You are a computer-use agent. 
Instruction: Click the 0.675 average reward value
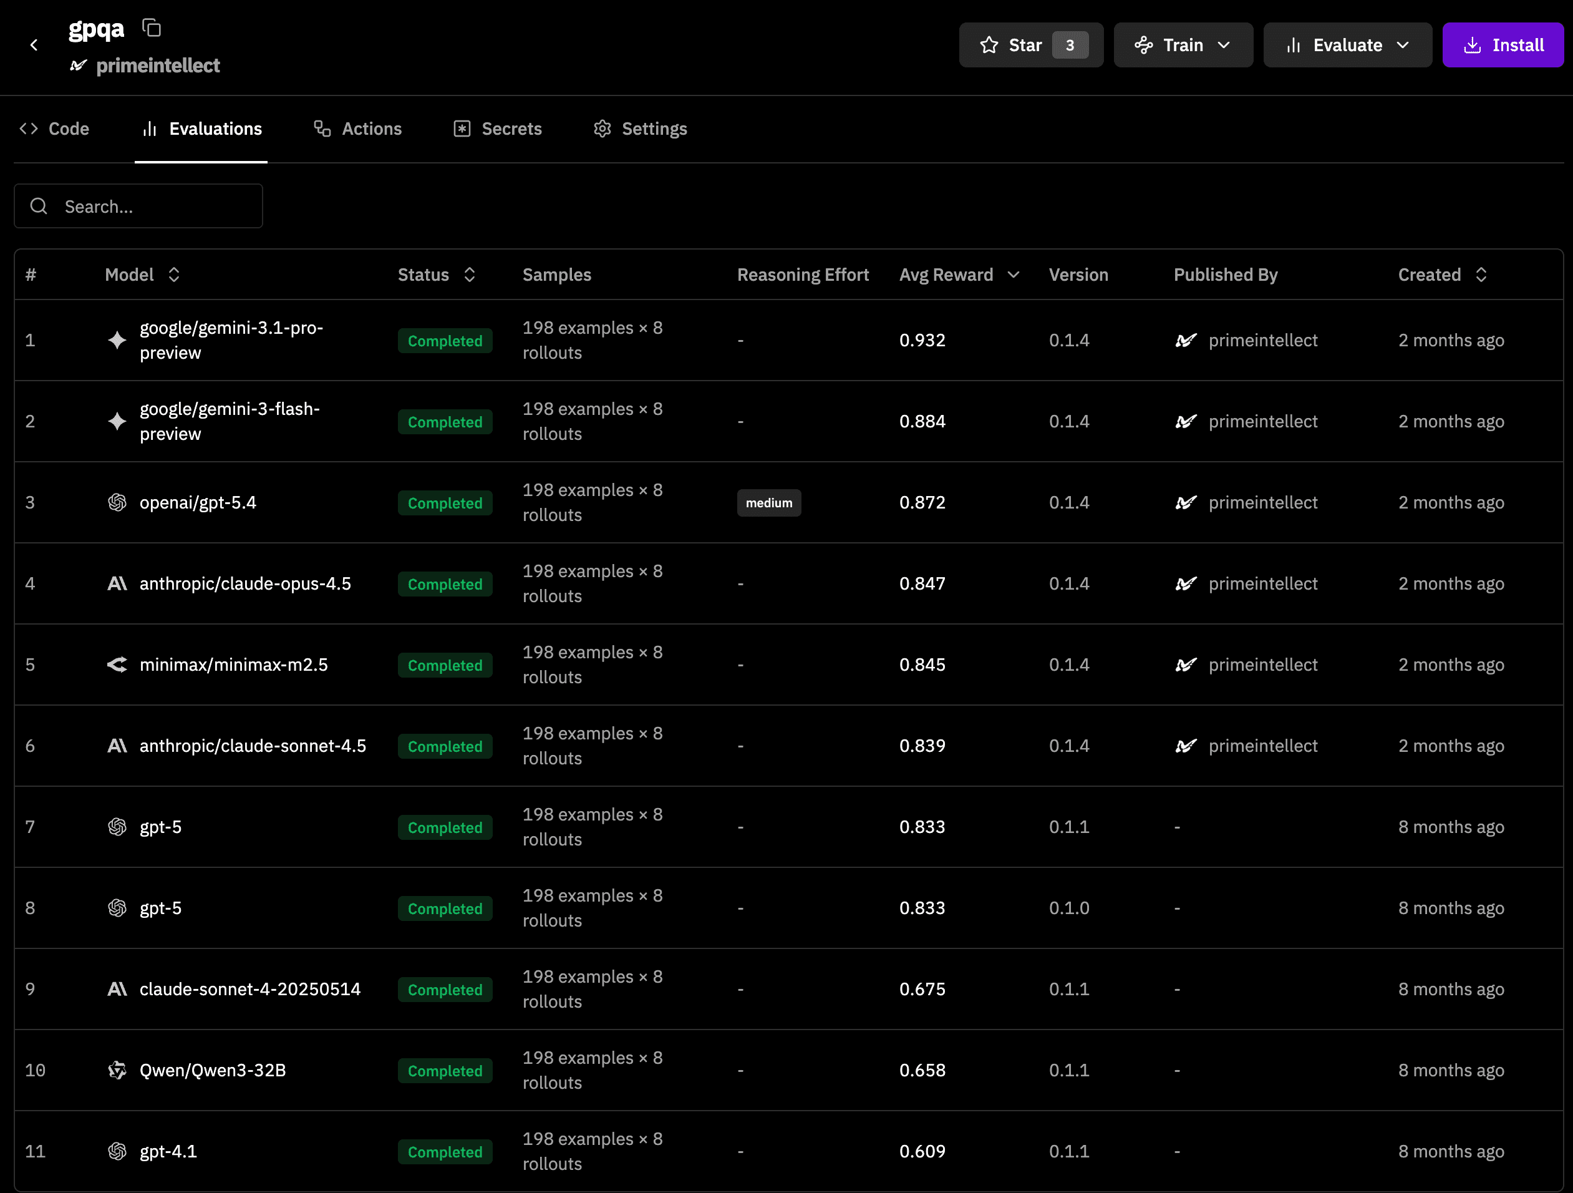922,989
